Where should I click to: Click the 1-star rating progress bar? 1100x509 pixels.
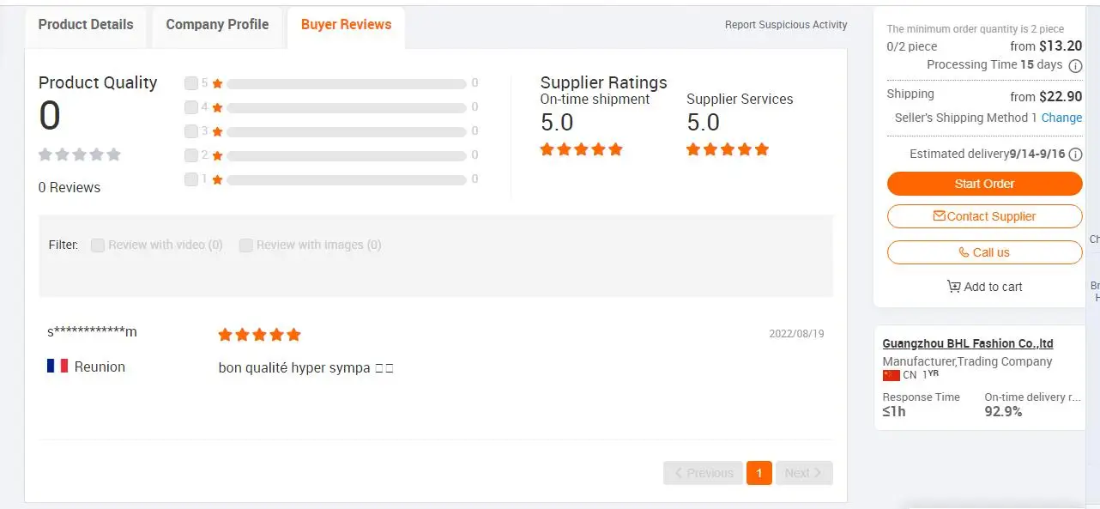[x=347, y=180]
